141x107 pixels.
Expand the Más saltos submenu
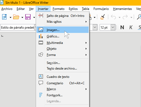click(63, 22)
